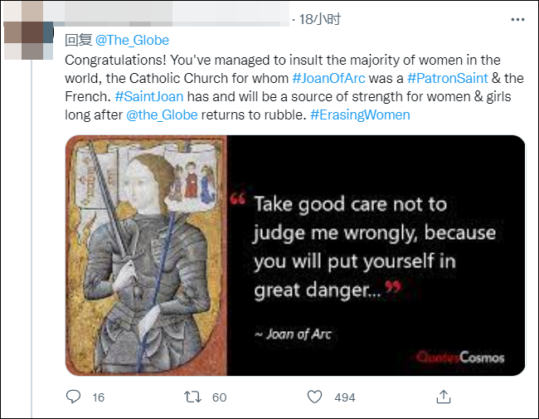Open the share icon menu
This screenshot has height=419, width=539.
click(x=444, y=397)
